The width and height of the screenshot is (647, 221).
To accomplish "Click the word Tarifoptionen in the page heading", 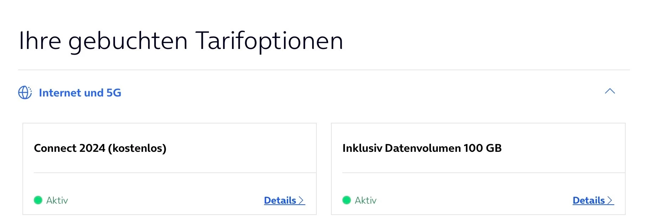I will pyautogui.click(x=269, y=41).
